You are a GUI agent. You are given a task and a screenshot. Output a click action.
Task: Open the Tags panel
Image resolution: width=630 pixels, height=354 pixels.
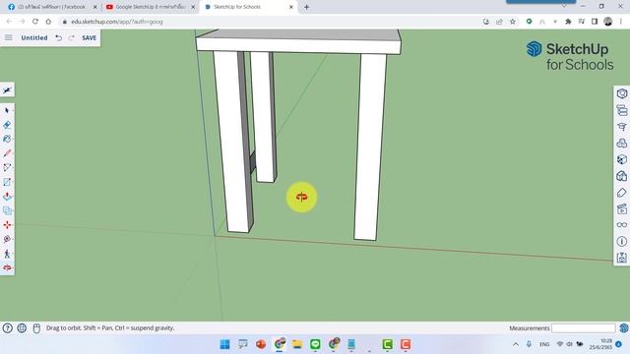click(x=622, y=193)
